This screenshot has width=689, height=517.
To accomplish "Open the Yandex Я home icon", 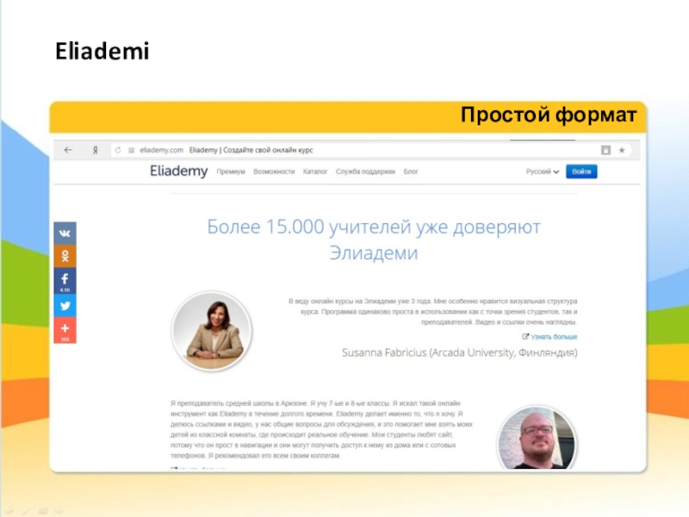I will [x=95, y=150].
